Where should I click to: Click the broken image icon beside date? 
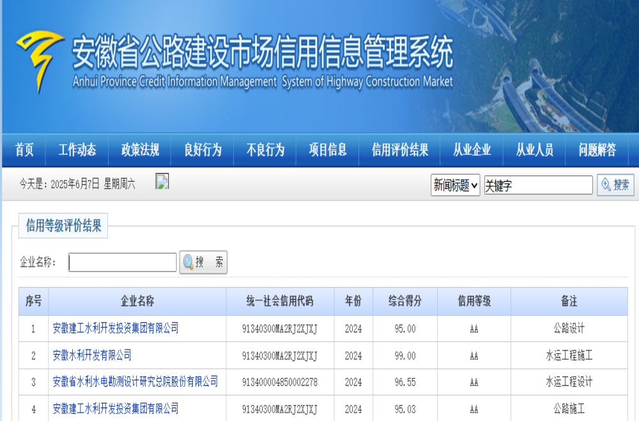[162, 182]
